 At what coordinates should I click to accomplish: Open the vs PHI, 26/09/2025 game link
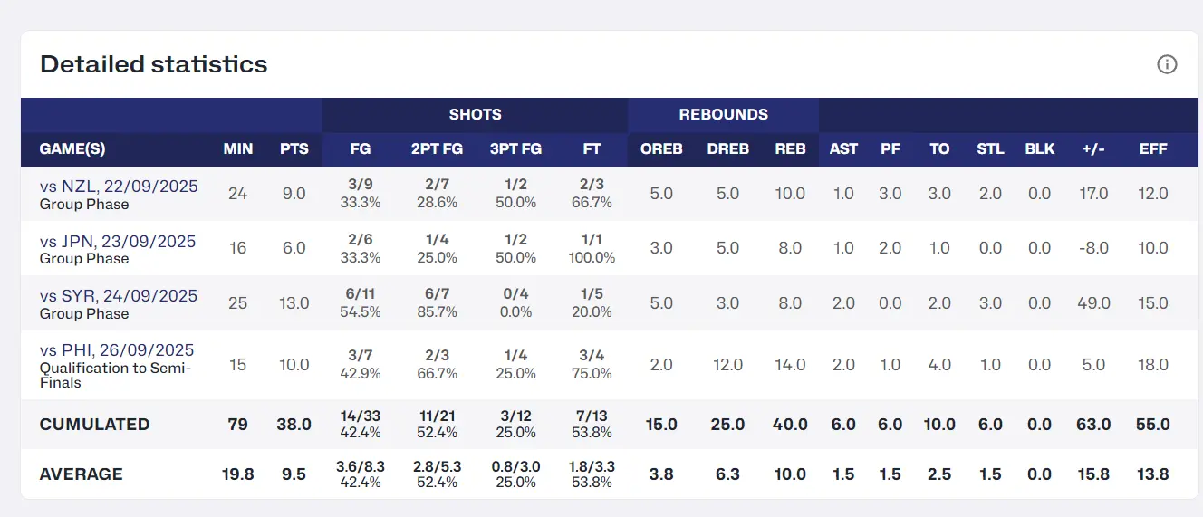pyautogui.click(x=117, y=350)
